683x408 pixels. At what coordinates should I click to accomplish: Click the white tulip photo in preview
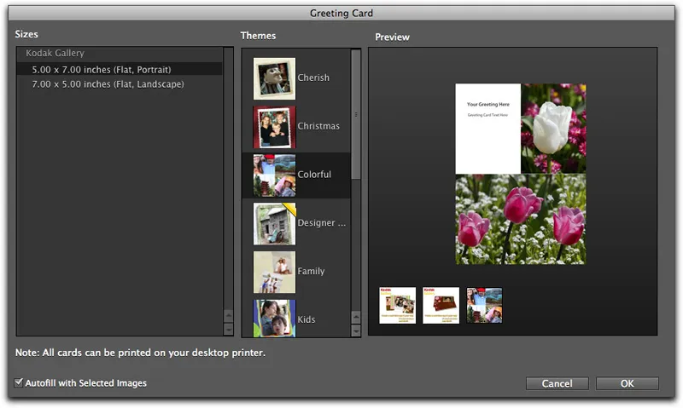pos(553,129)
